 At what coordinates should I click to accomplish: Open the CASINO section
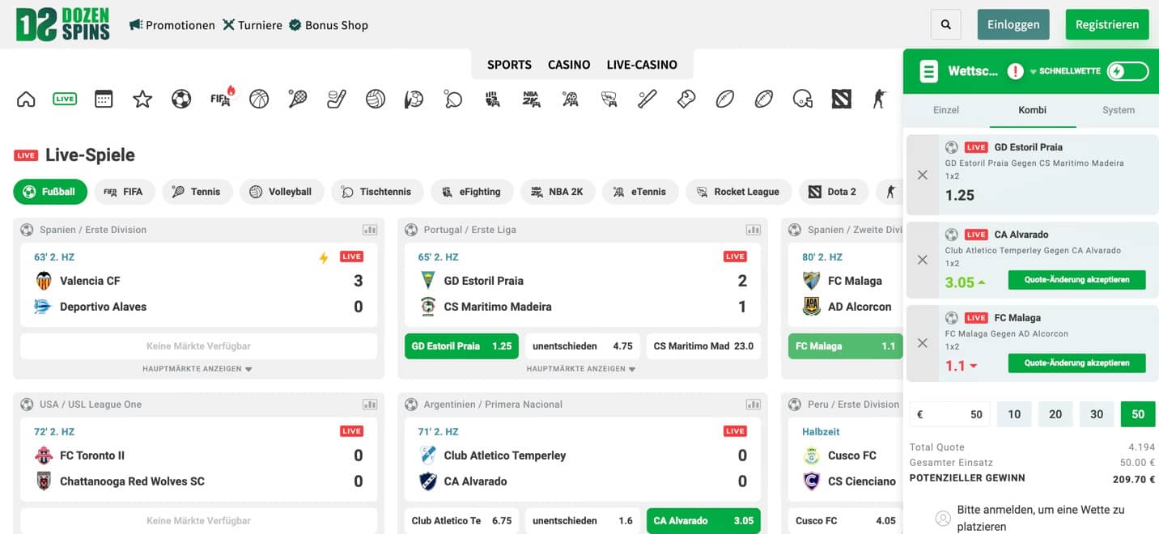point(569,65)
